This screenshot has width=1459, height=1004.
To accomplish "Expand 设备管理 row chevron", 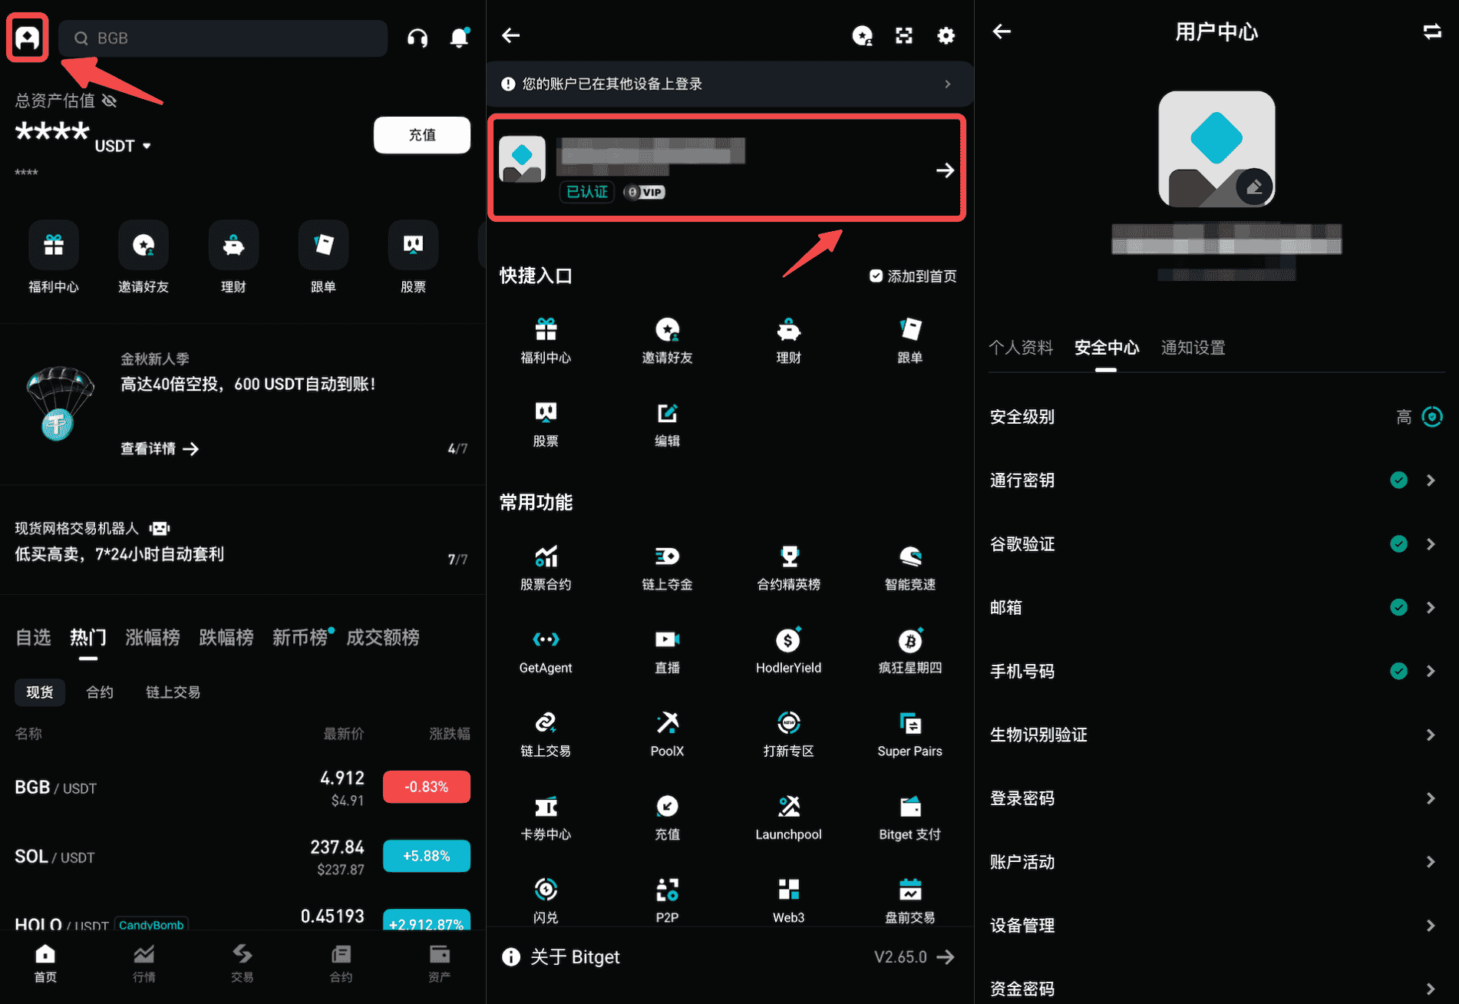I will [x=1431, y=926].
